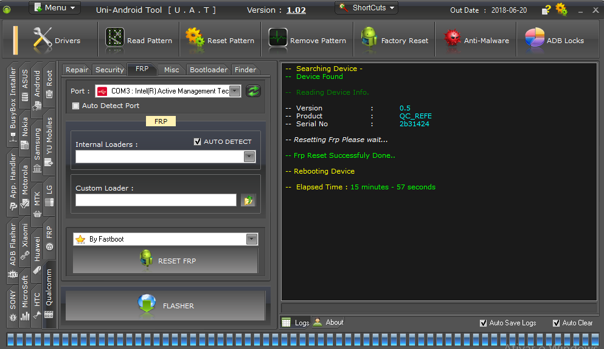The width and height of the screenshot is (604, 349).
Task: Expand the By Fastboot method dropdown
Action: pos(252,239)
